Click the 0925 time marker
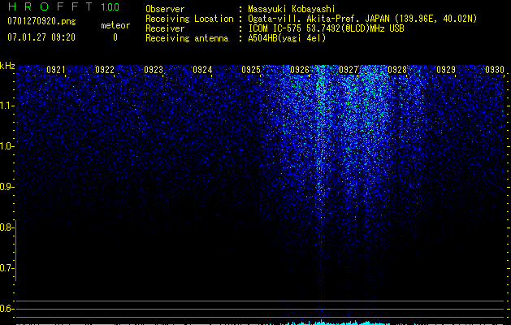The image size is (511, 325). [x=251, y=70]
